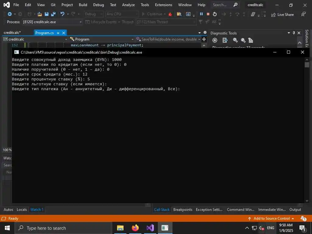This screenshot has height=234, width=312.
Task: Click the Visual Studio logo icon
Action: point(7,5)
